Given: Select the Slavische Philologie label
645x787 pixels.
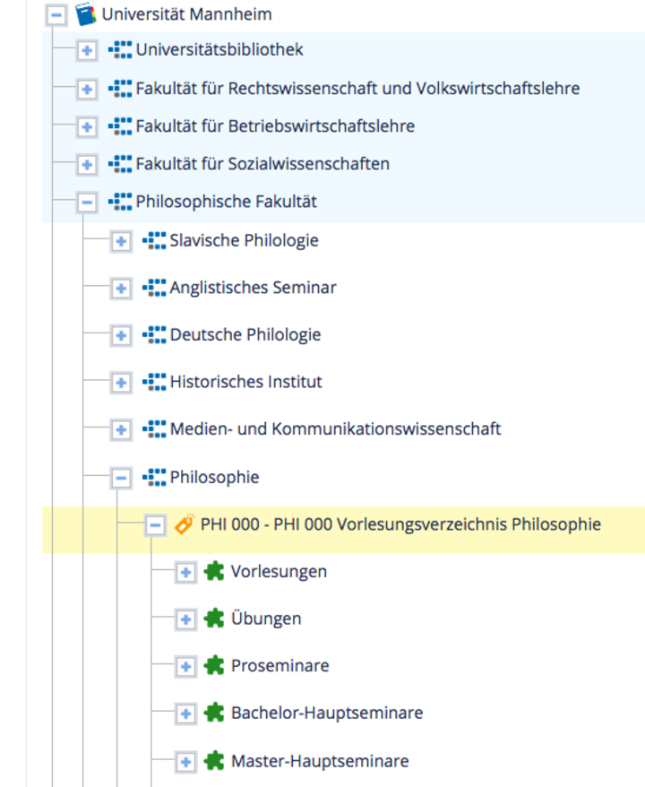Looking at the screenshot, I should [245, 240].
